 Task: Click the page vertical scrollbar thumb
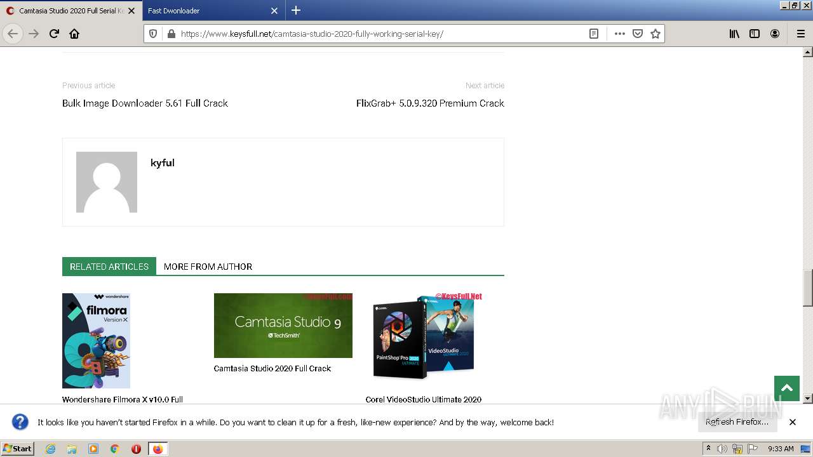pyautogui.click(x=808, y=288)
